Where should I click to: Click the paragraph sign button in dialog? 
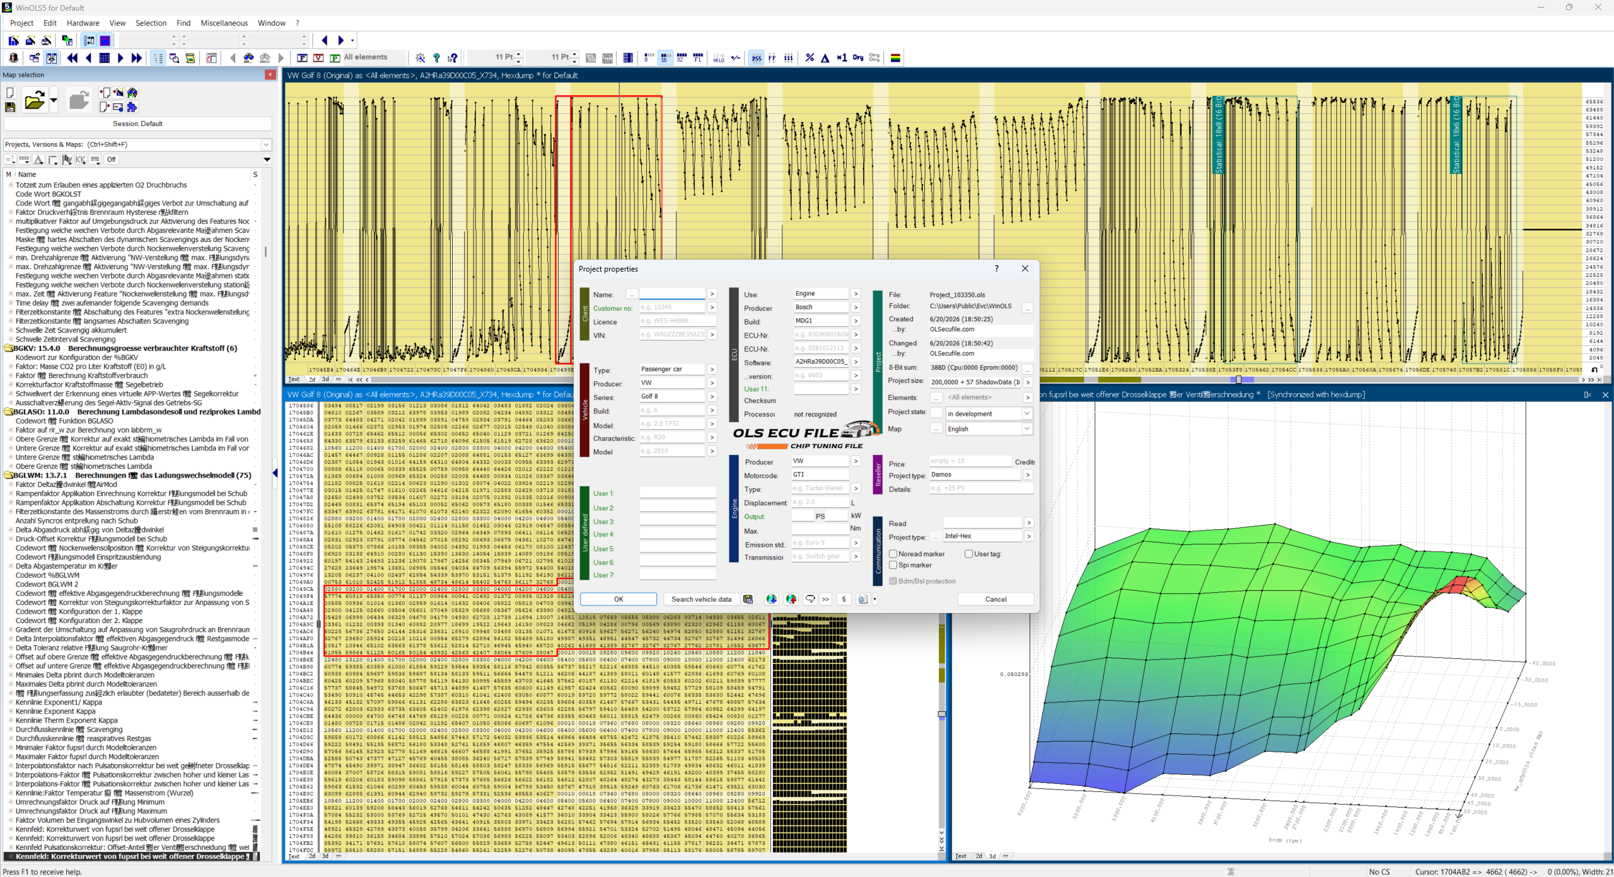[844, 599]
